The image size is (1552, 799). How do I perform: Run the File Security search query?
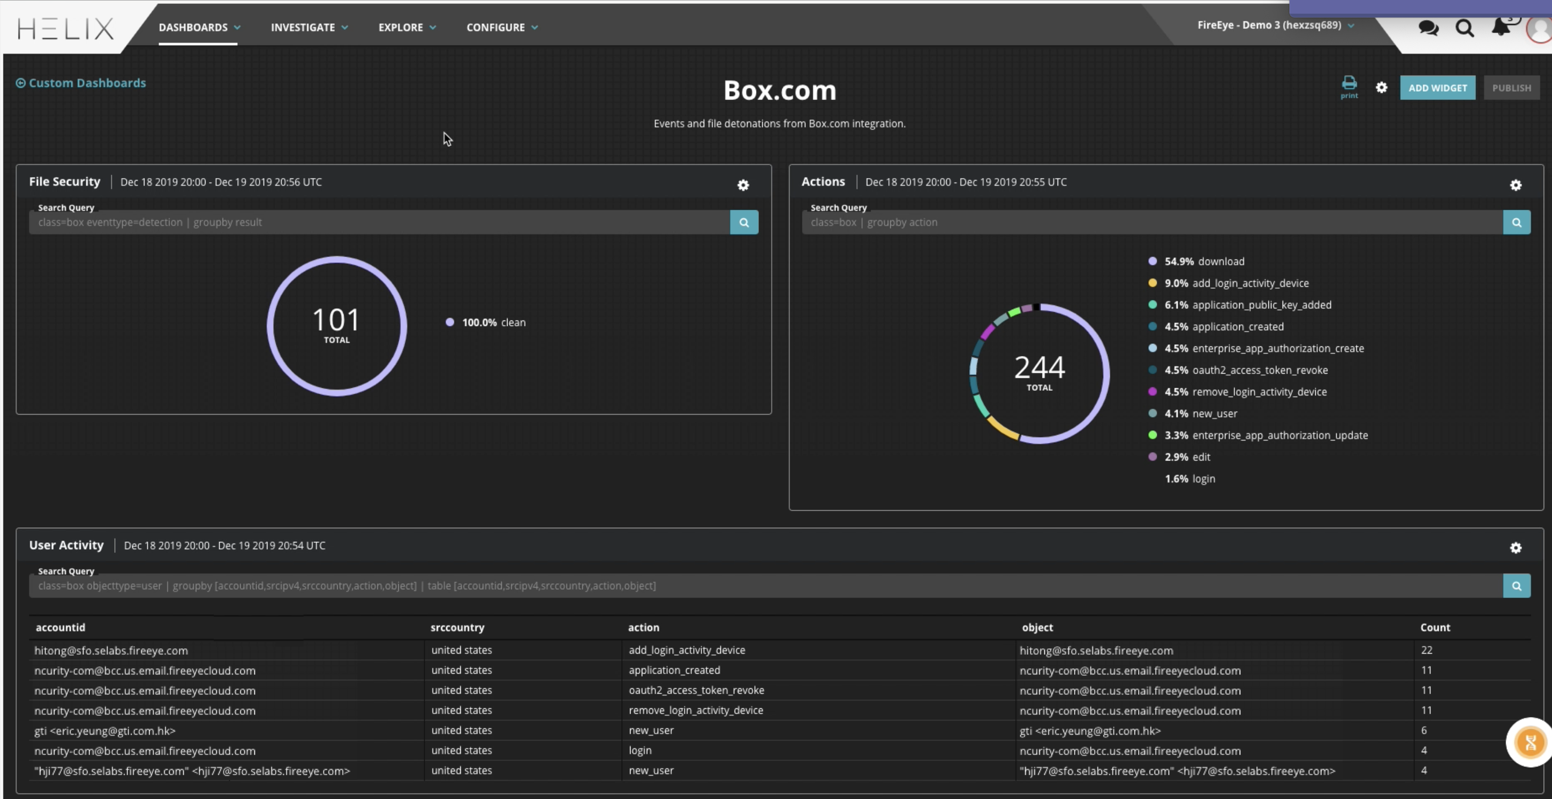[x=744, y=222]
